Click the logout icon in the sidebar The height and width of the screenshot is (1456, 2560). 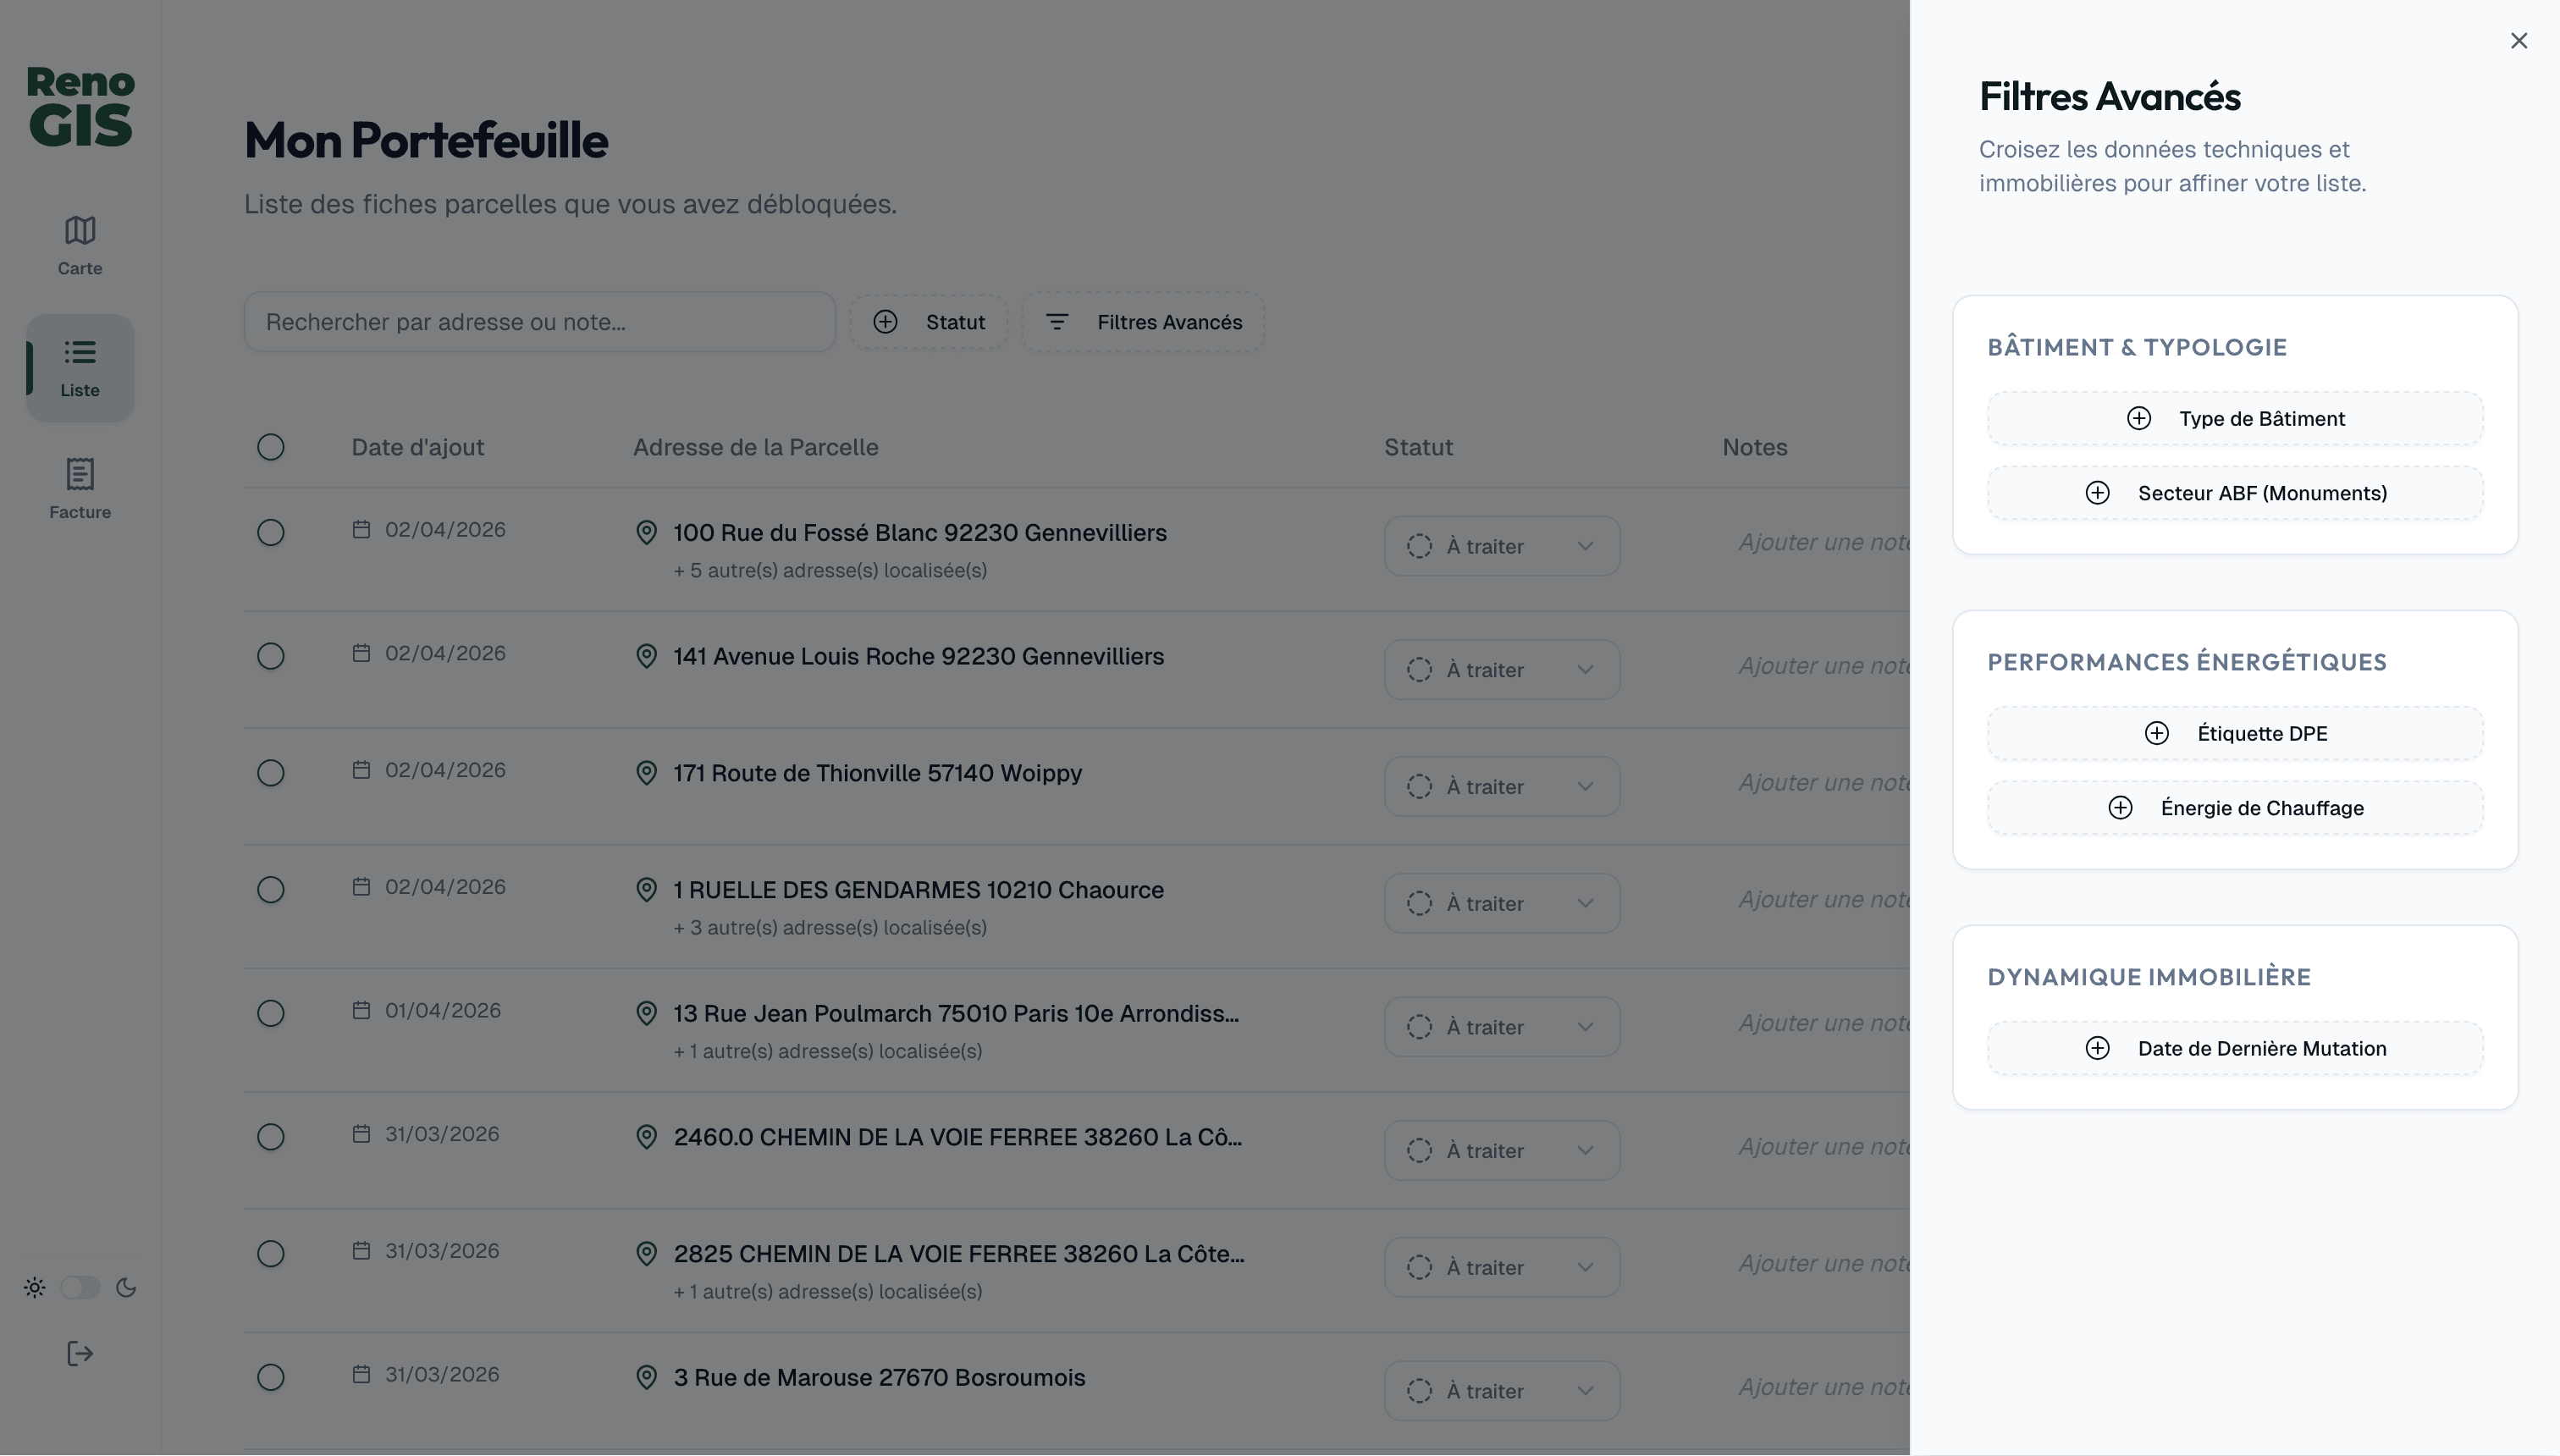click(79, 1354)
